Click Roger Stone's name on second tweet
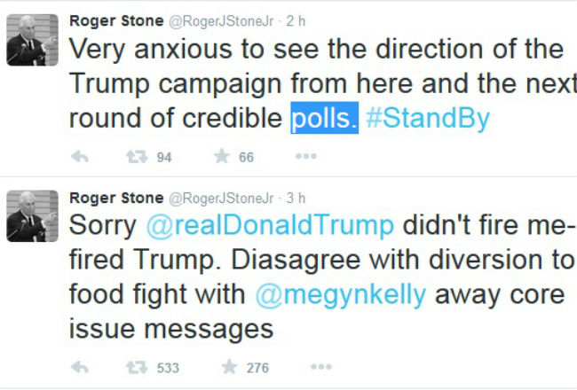This screenshot has height=390, width=577. tap(116, 197)
